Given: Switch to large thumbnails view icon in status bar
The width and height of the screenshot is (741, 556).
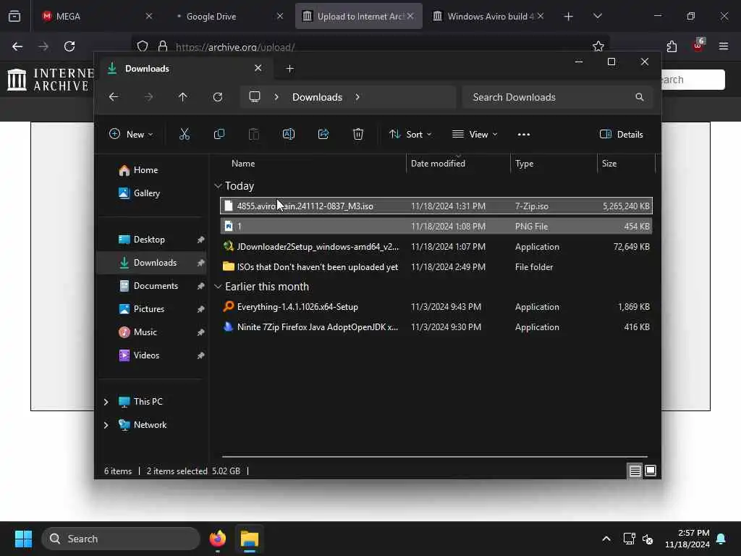Looking at the screenshot, I should pyautogui.click(x=651, y=471).
